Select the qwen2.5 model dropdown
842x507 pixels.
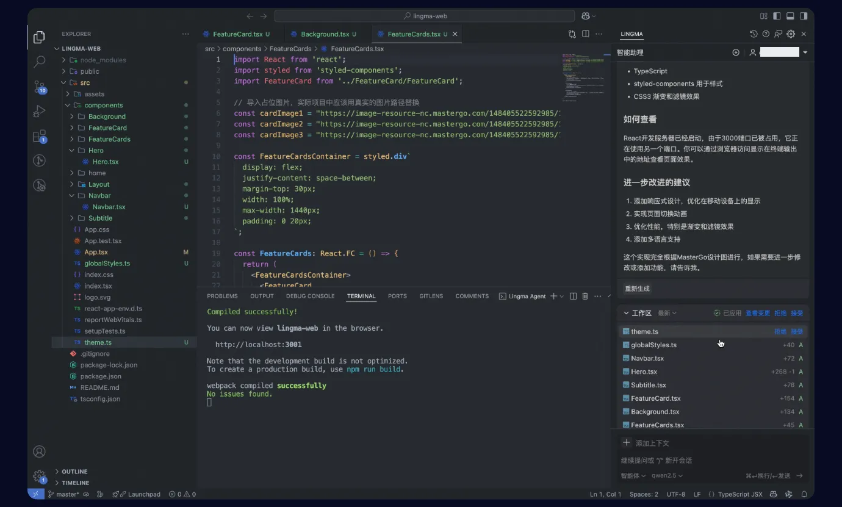(x=667, y=476)
